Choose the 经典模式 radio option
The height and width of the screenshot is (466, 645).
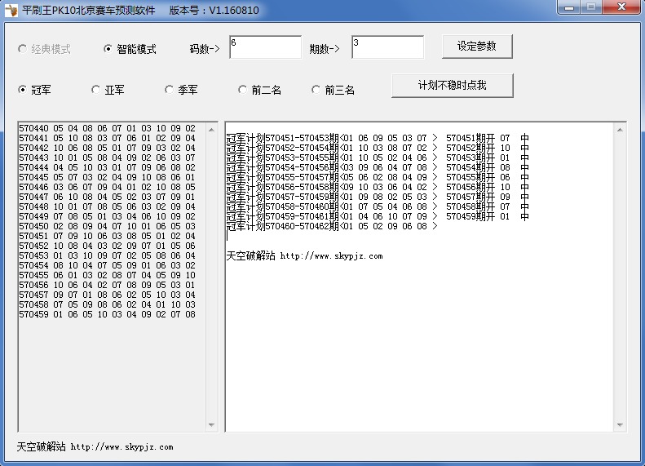(x=23, y=49)
